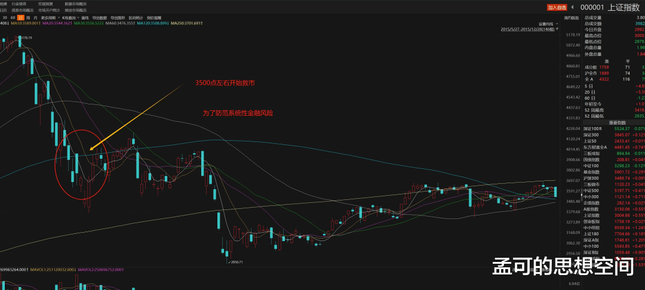The height and width of the screenshot is (290, 645).
Task: Open the 设置均线 dropdown
Action: coord(549,24)
